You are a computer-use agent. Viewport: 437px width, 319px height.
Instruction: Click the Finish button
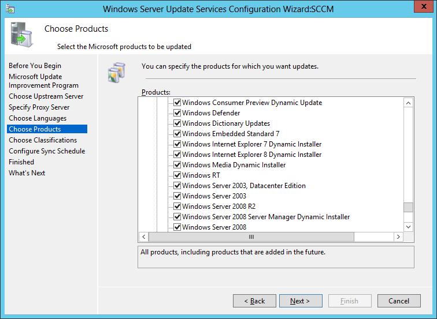350,301
